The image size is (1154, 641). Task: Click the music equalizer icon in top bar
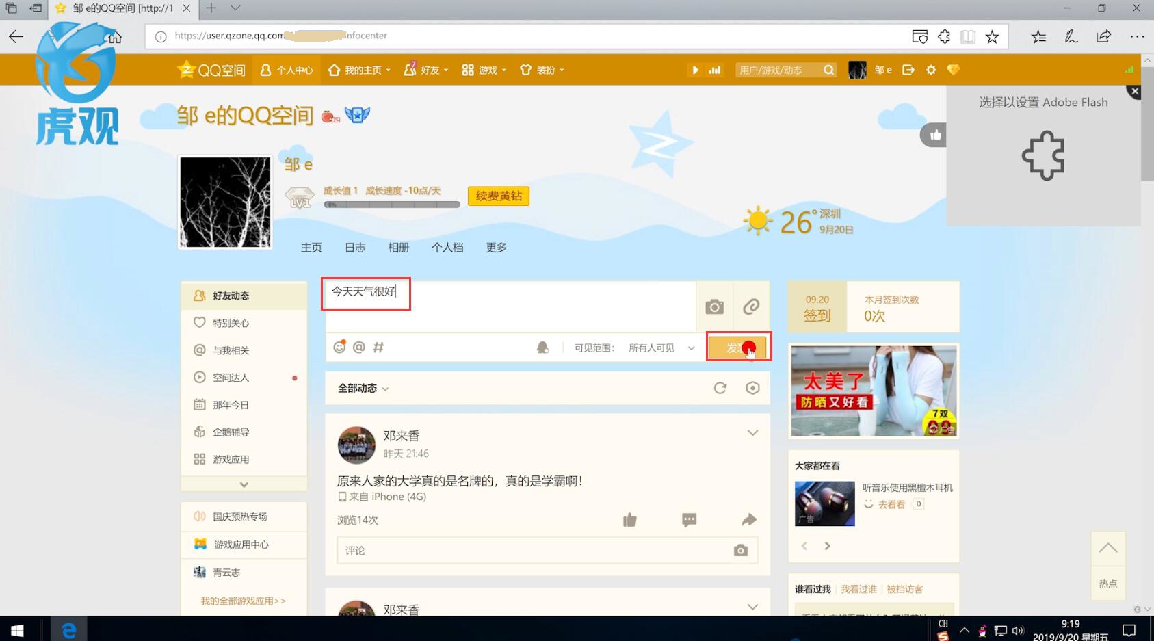(x=714, y=70)
